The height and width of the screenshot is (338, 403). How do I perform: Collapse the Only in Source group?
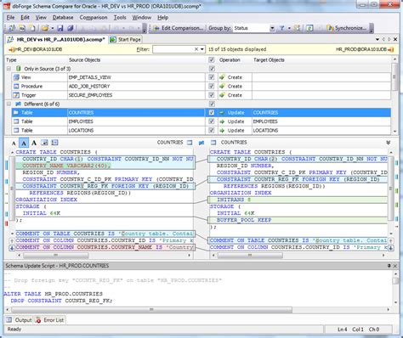point(9,69)
